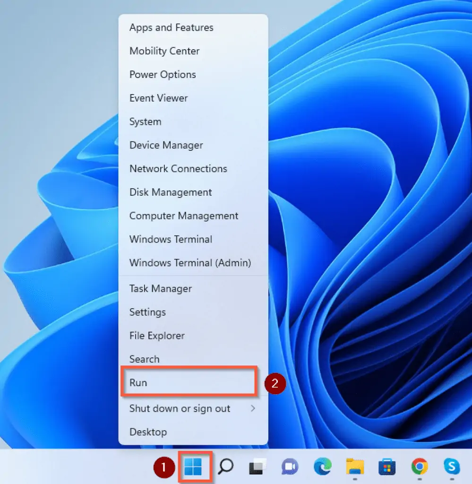Select System in the menu

point(193,121)
